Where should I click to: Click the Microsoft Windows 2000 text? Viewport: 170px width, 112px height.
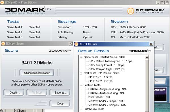click(x=135, y=37)
